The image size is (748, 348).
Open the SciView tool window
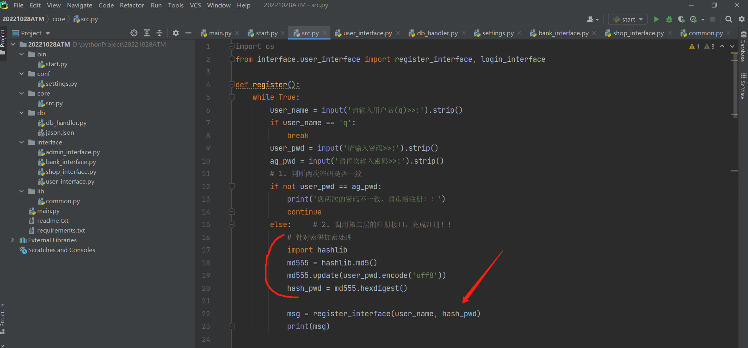coord(743,86)
